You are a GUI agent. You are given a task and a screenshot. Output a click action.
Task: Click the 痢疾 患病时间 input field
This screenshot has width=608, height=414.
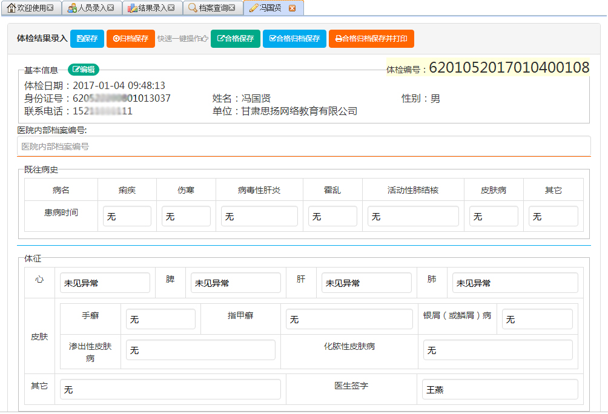coord(127,217)
